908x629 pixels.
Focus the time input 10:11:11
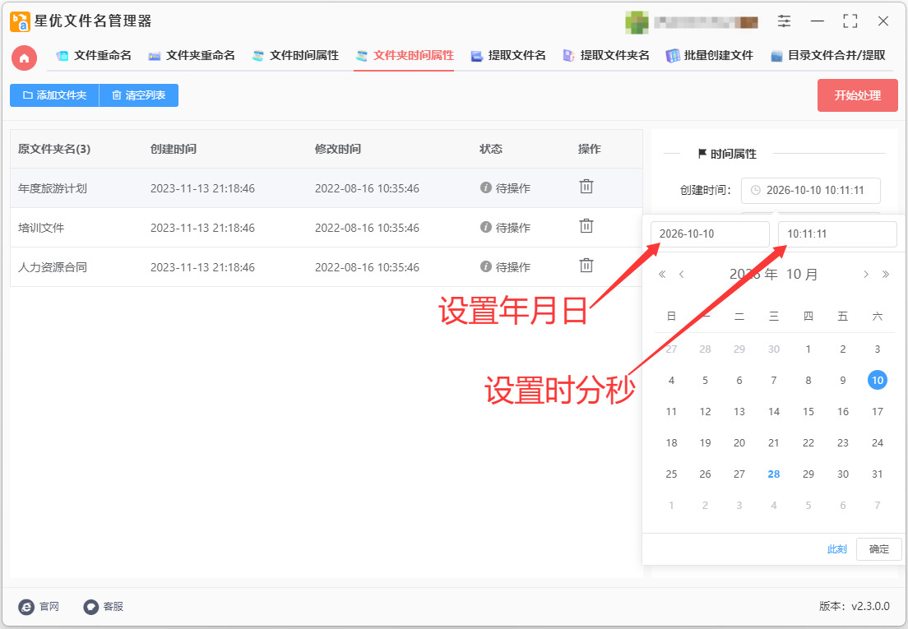click(837, 234)
